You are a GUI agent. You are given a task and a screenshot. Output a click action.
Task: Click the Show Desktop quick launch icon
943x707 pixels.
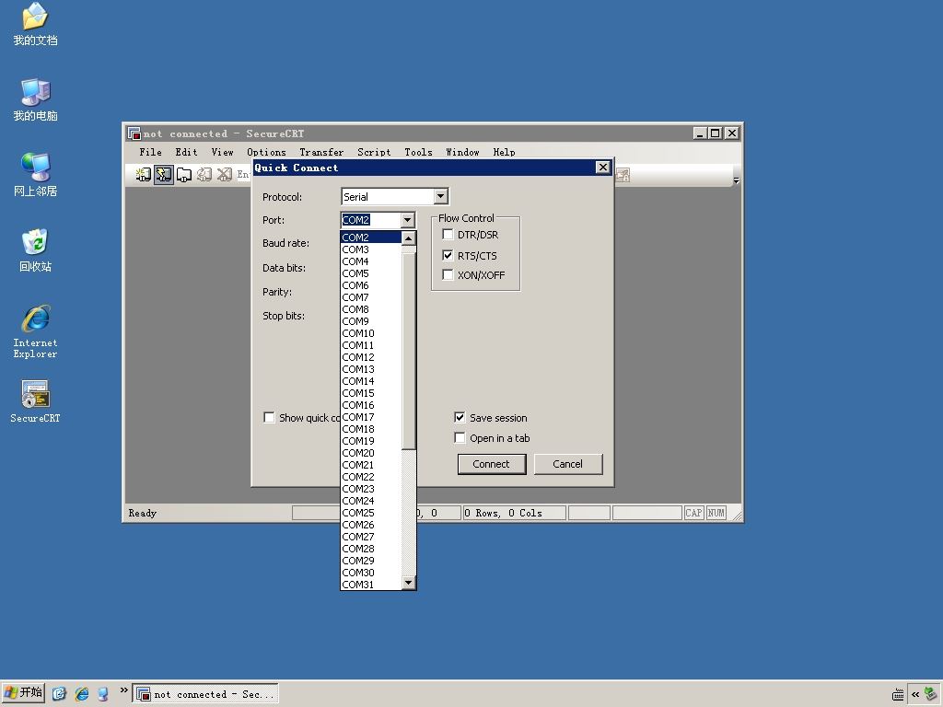(x=103, y=694)
